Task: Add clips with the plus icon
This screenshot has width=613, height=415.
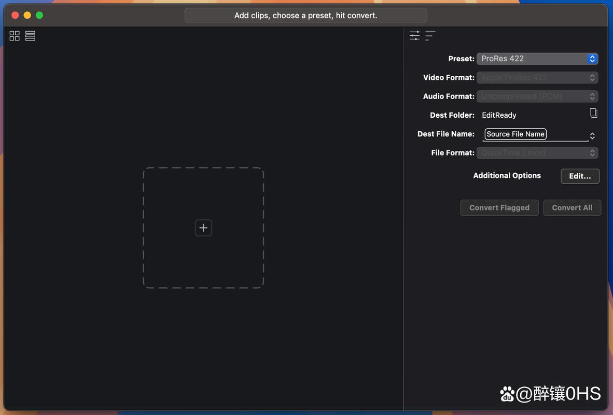Action: click(203, 228)
